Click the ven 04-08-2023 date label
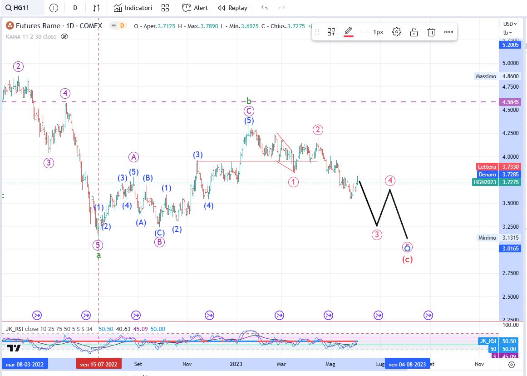 [407, 364]
